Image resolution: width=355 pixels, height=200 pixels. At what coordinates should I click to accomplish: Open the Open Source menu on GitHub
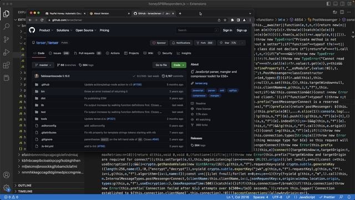pos(86,31)
